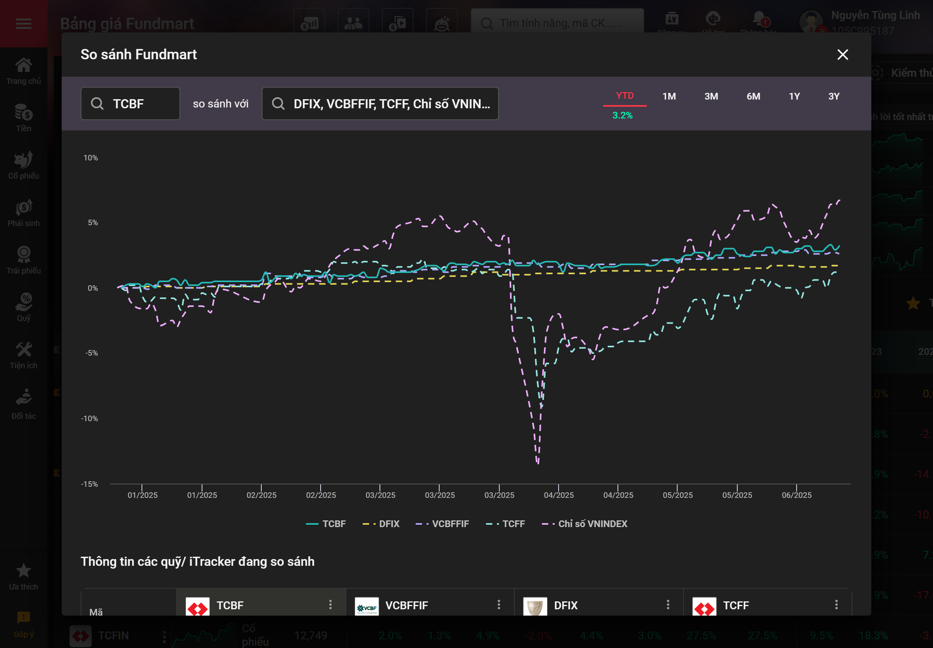This screenshot has width=933, height=648.
Task: Open the compared funds field DFIX, VCBFFIF, TCFF
Action: pyautogui.click(x=380, y=104)
